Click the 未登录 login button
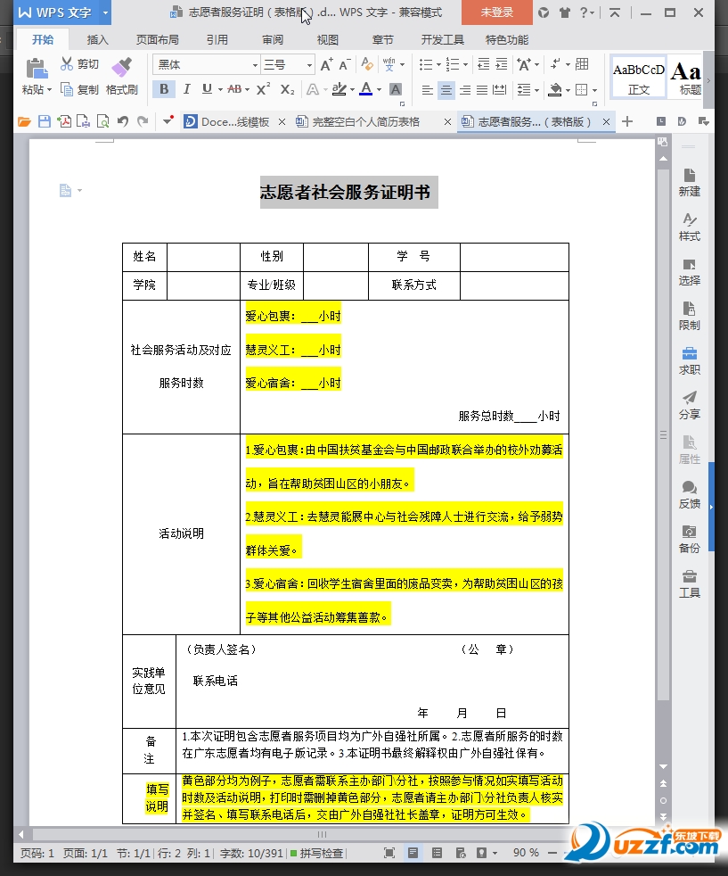Viewport: 728px width, 876px height. pos(496,12)
